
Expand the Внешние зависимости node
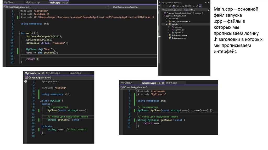(x=166, y=21)
